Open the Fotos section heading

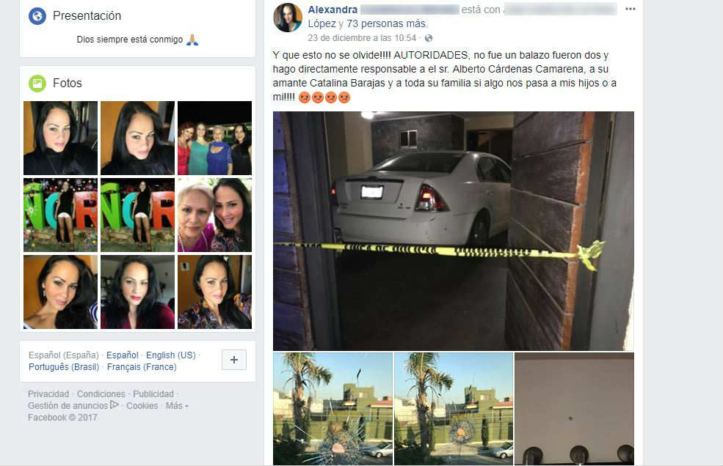(x=68, y=84)
